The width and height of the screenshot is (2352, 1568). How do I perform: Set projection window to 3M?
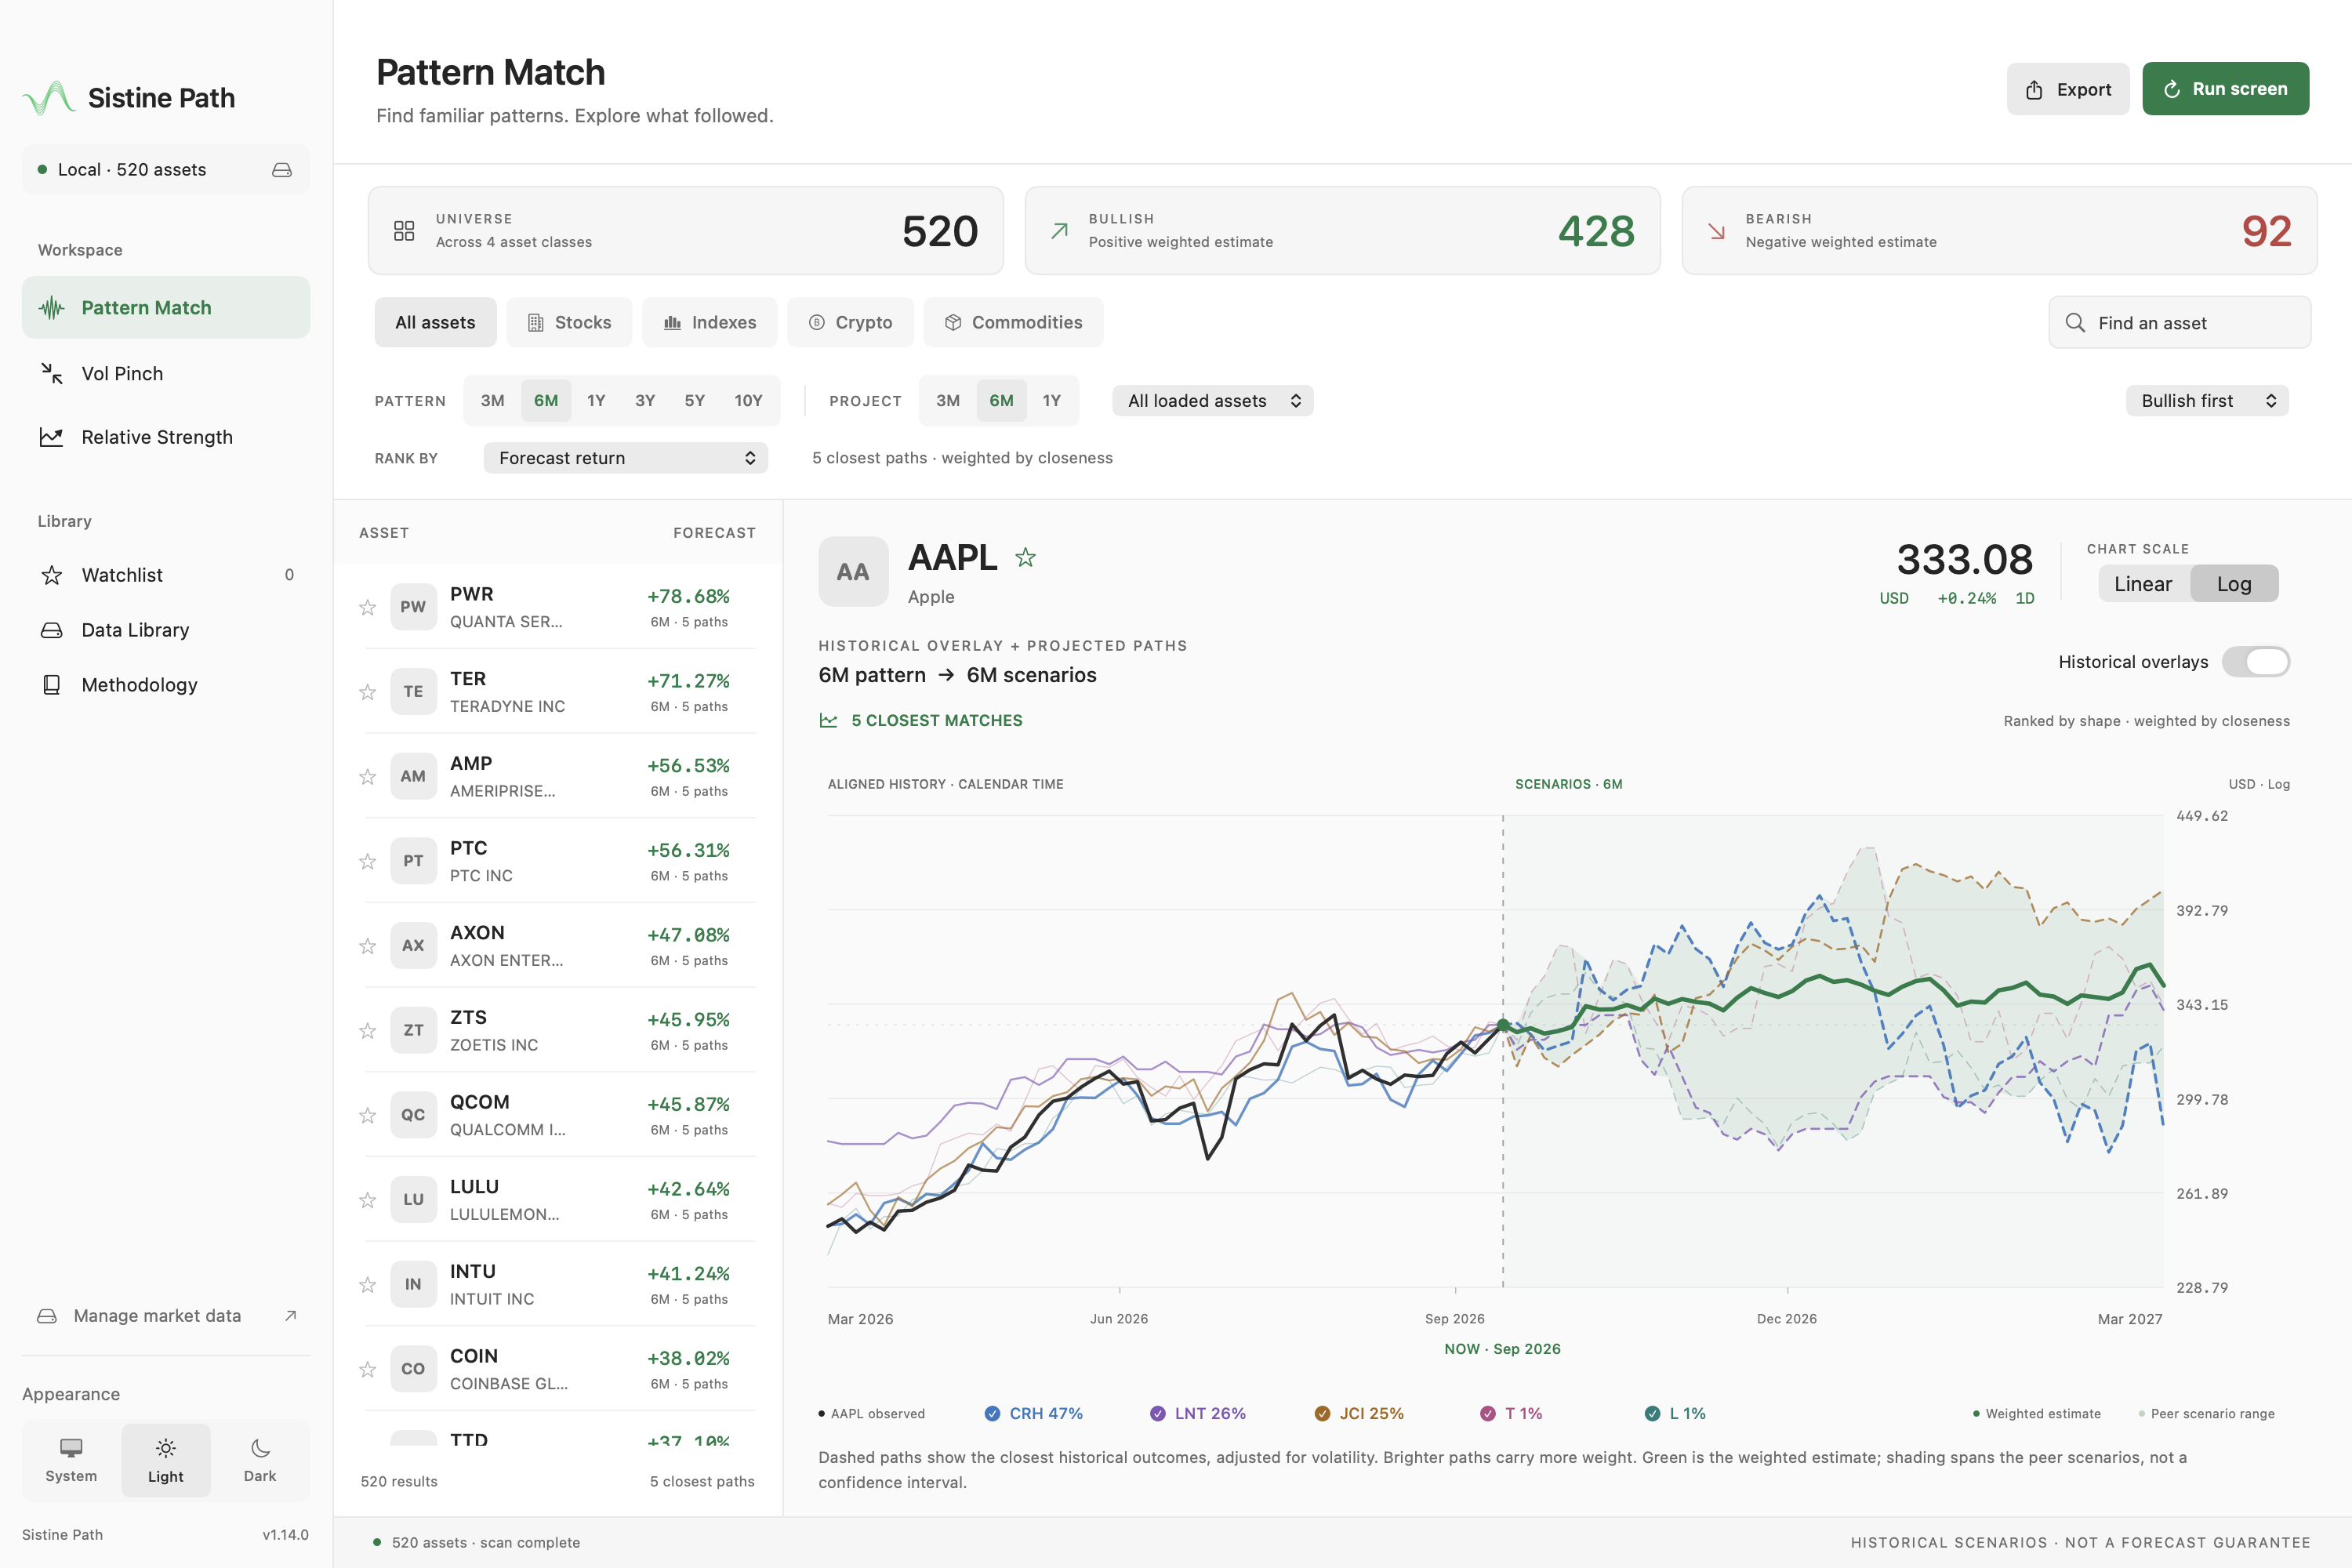[x=948, y=401]
